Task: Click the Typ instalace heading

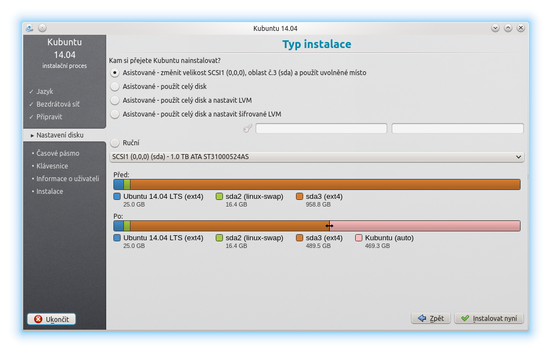Action: pyautogui.click(x=316, y=44)
